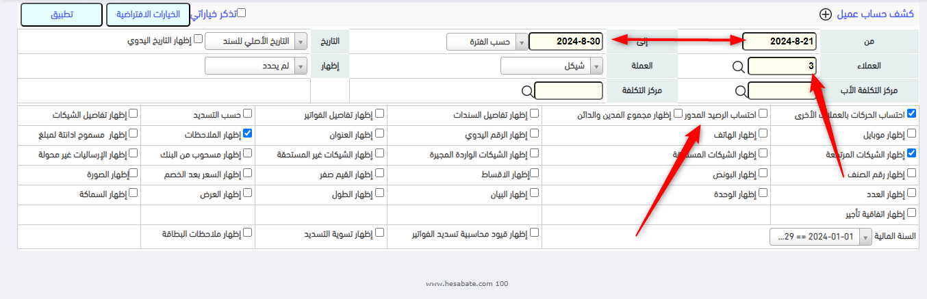This screenshot has width=927, height=299.
Task: Click the الخيارات الافتراضية button
Action: [149, 14]
